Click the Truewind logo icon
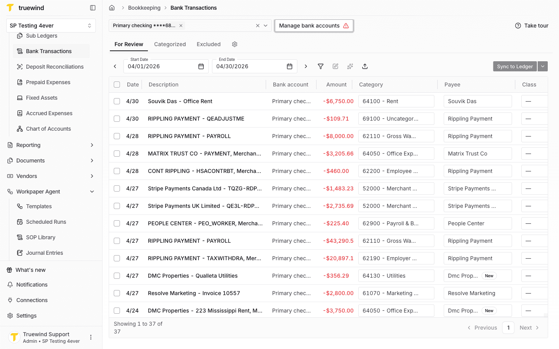The width and height of the screenshot is (559, 349). point(10,8)
